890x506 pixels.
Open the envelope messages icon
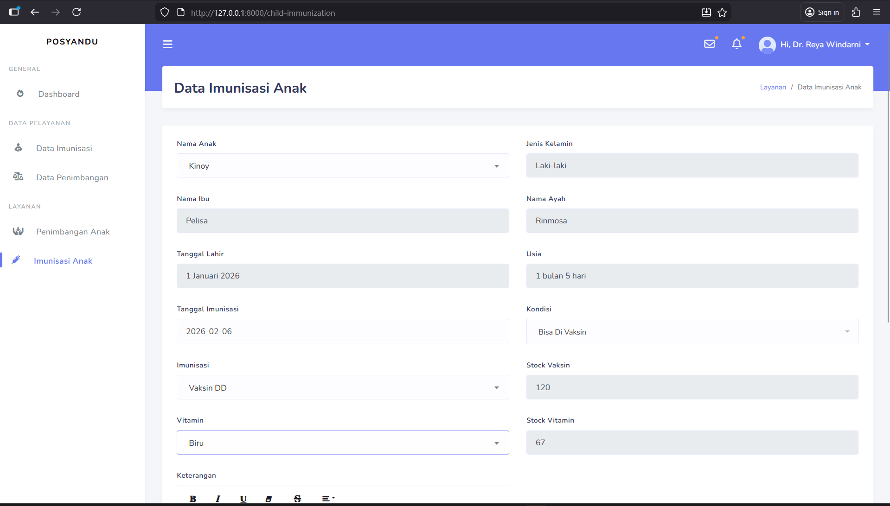pos(710,44)
